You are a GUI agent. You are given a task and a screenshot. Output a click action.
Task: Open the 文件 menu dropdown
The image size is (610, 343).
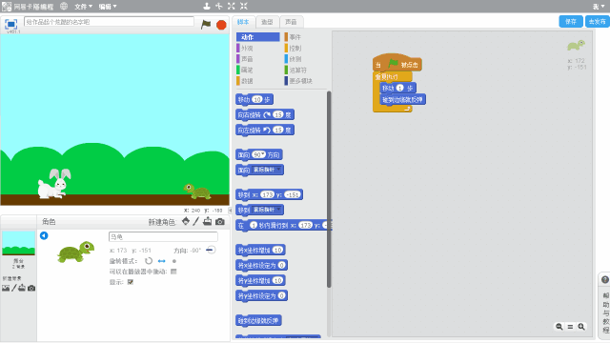83,7
